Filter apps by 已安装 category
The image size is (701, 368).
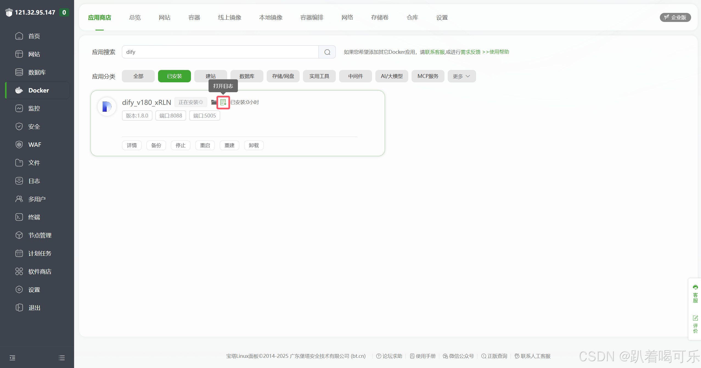pyautogui.click(x=174, y=76)
